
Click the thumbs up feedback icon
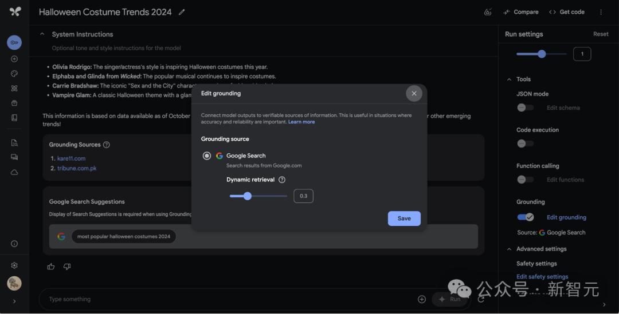coord(51,267)
